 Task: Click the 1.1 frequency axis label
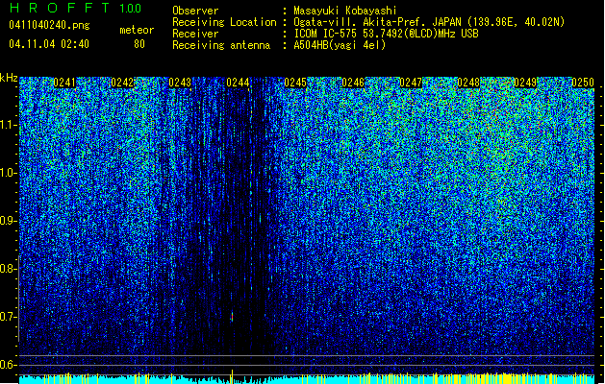[x=8, y=125]
